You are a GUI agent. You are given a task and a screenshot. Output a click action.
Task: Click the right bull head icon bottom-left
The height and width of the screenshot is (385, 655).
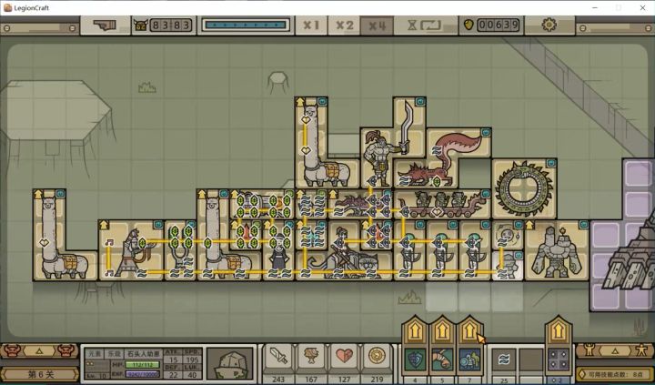coord(66,350)
